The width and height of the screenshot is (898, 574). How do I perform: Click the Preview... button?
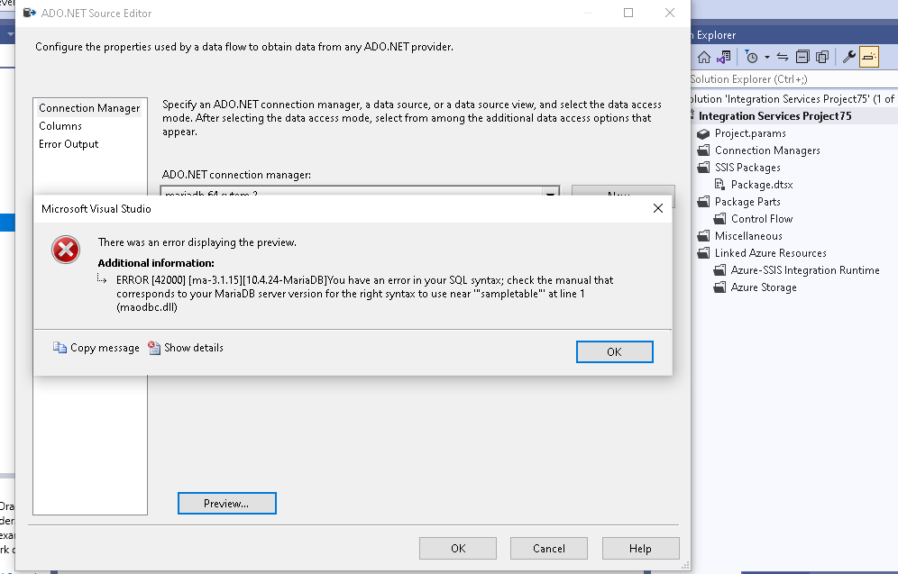tap(227, 504)
